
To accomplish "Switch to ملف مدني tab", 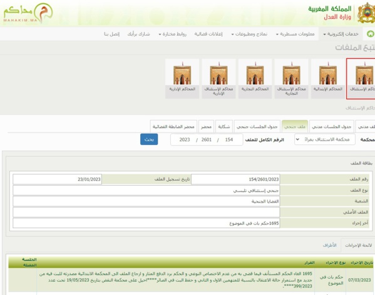I will click(366, 126).
